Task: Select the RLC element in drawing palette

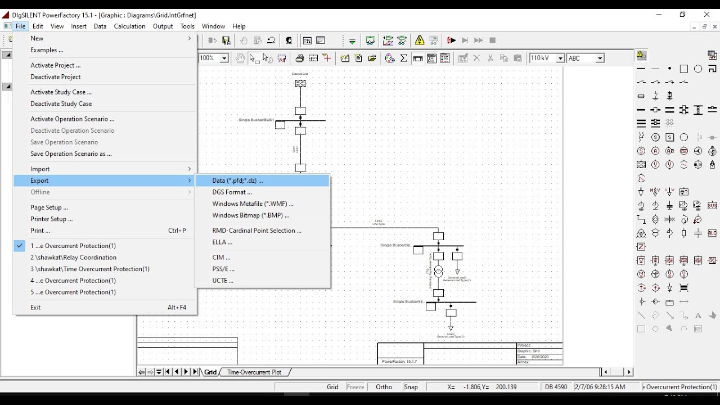Action: click(712, 233)
